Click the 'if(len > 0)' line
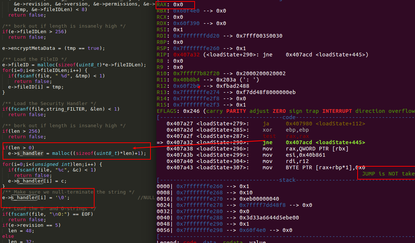This screenshot has width=415, height=243. (18, 147)
